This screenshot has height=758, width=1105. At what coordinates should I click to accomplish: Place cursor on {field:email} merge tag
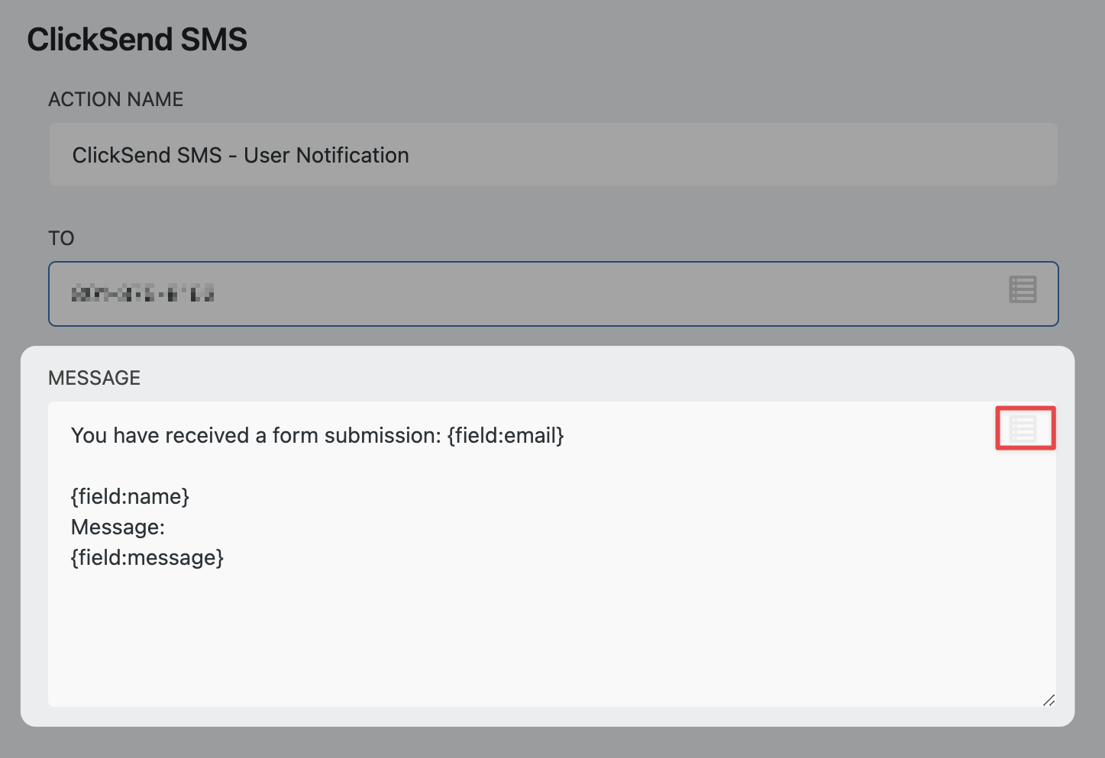coord(506,436)
